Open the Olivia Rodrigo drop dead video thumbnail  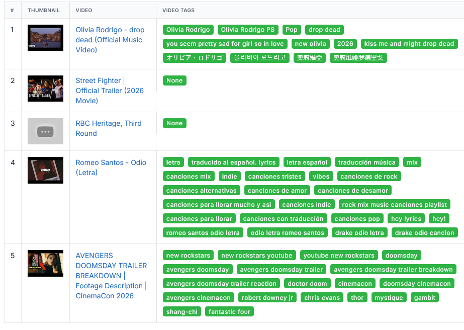(45, 38)
